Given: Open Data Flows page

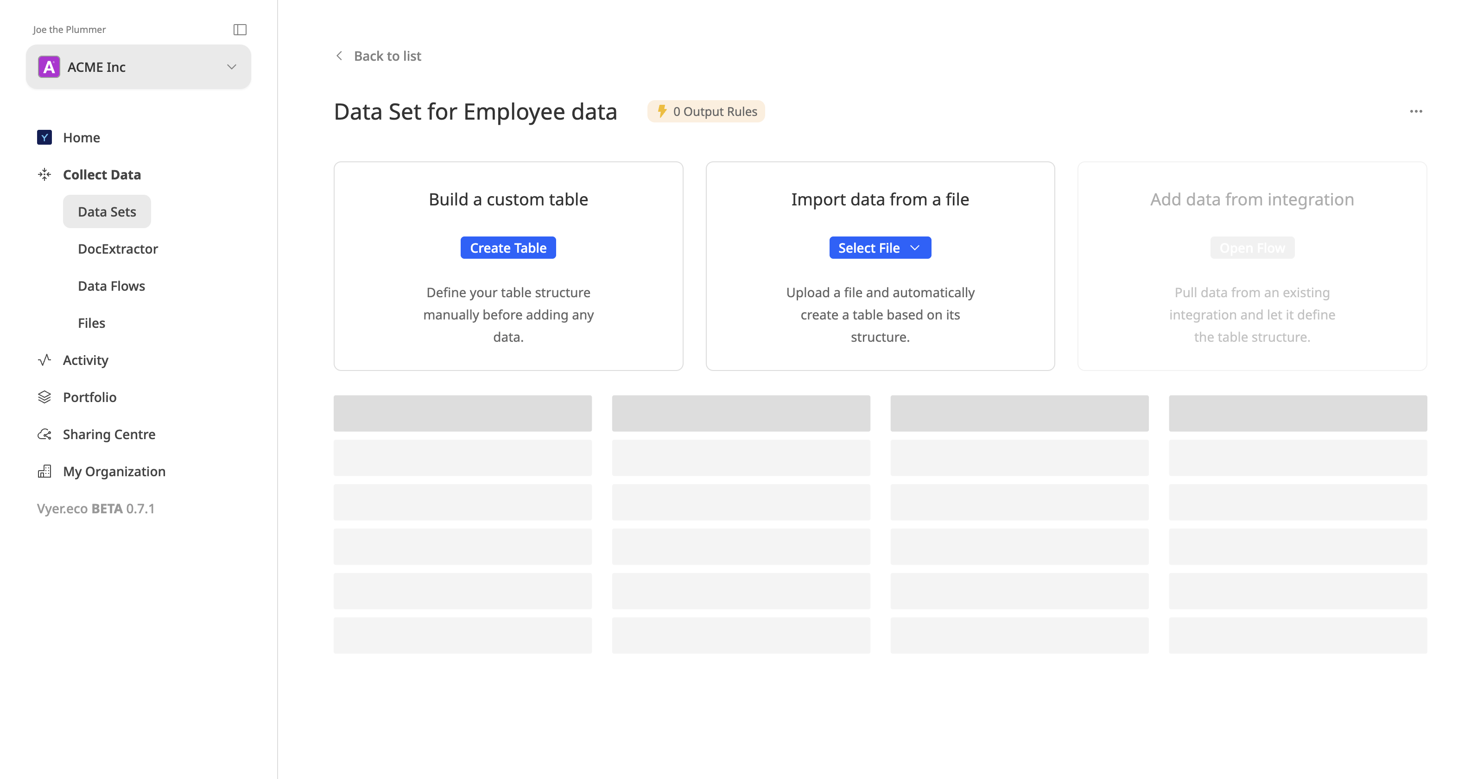Looking at the screenshot, I should 111,286.
